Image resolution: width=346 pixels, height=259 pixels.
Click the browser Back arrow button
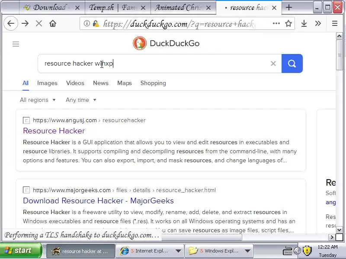10,23
